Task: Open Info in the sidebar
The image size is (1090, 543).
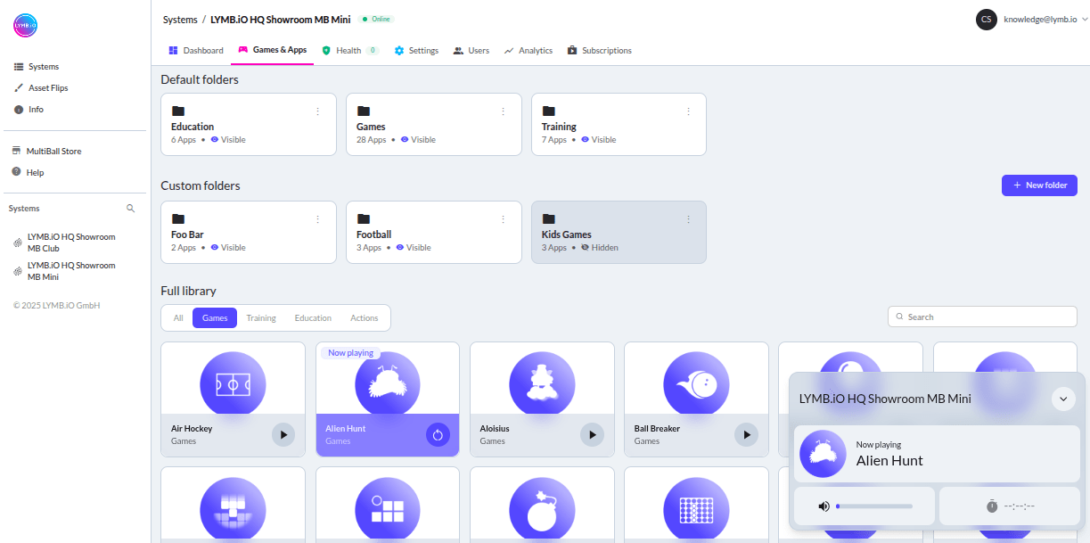Action: [29, 110]
